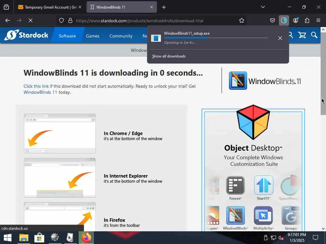
Task: Open the Windows Start menu
Action: tap(8, 238)
